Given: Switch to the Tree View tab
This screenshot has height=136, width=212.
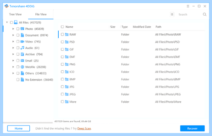Looking at the screenshot, I should 16,14.
